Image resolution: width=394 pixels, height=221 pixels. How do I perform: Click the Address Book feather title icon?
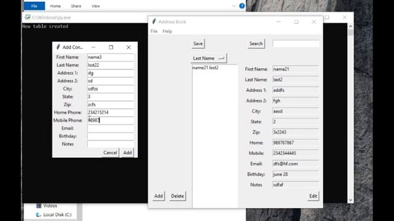(x=154, y=21)
